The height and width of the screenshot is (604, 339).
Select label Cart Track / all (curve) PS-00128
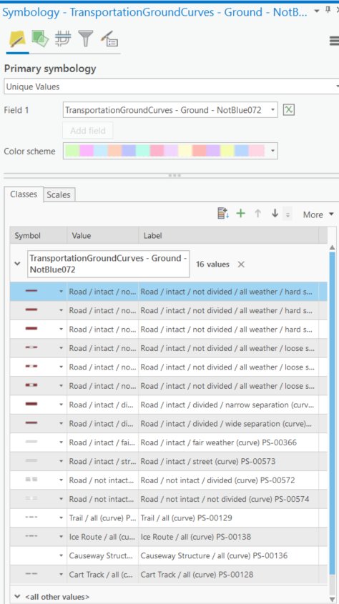[197, 575]
